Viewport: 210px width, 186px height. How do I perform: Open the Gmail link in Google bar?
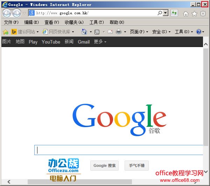click(x=84, y=42)
